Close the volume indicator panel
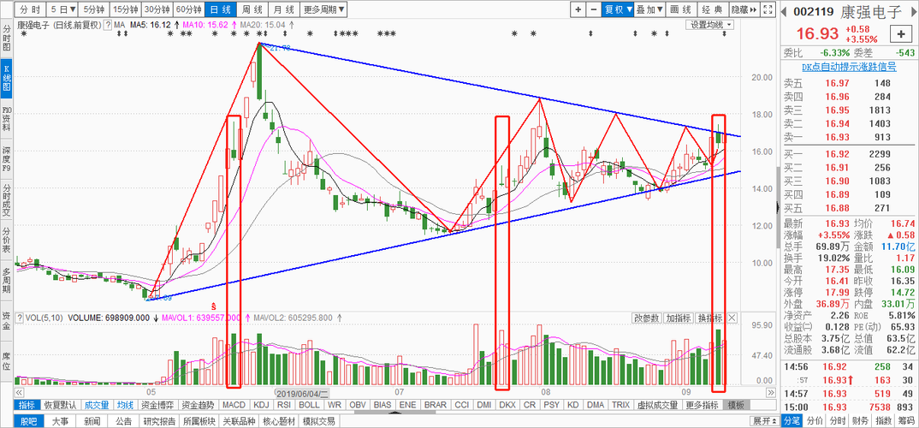This screenshot has height=428, width=919. tap(732, 318)
